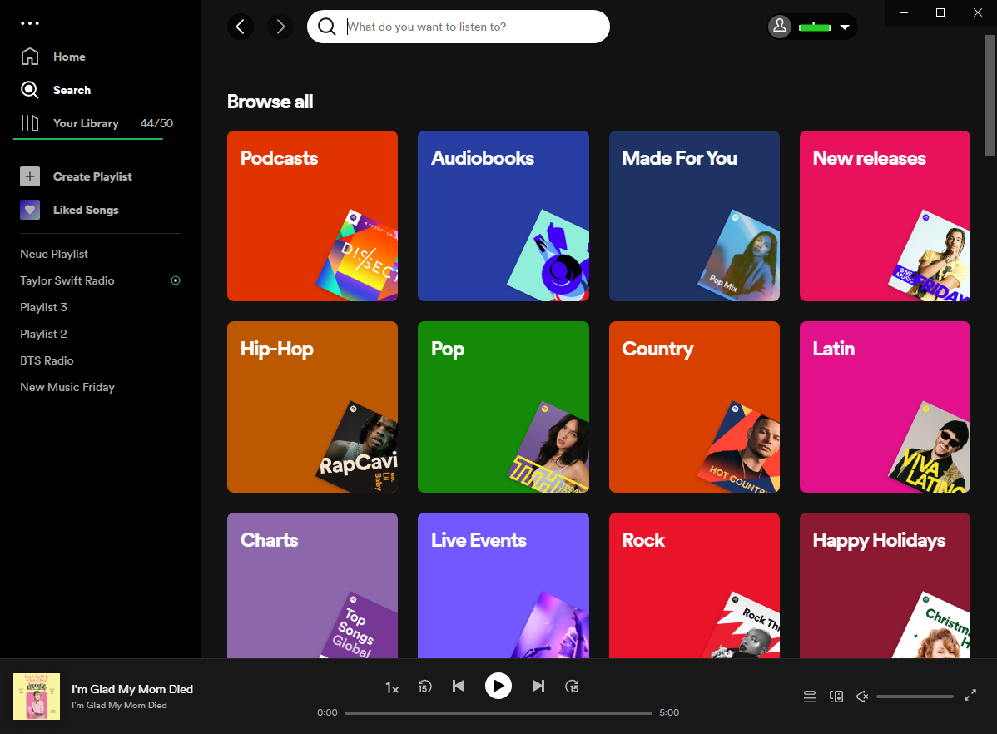Adjust the volume slider

[x=915, y=697]
